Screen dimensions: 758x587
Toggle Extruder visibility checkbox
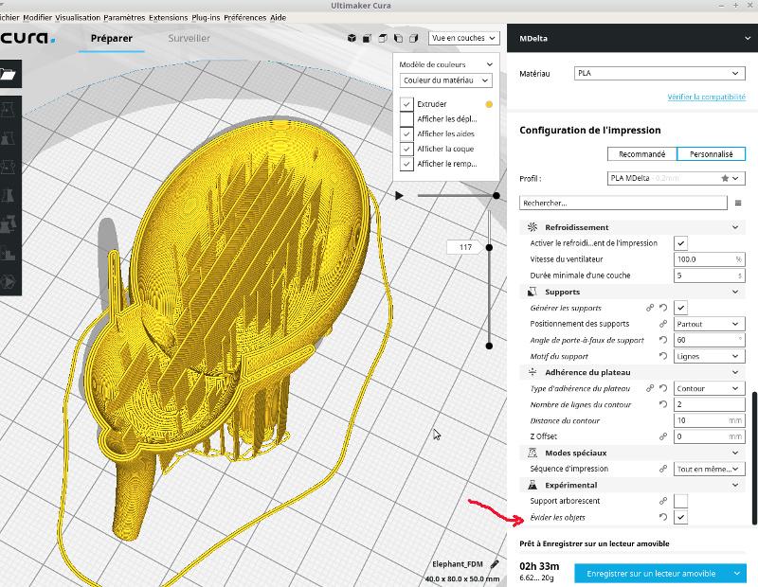coord(406,104)
